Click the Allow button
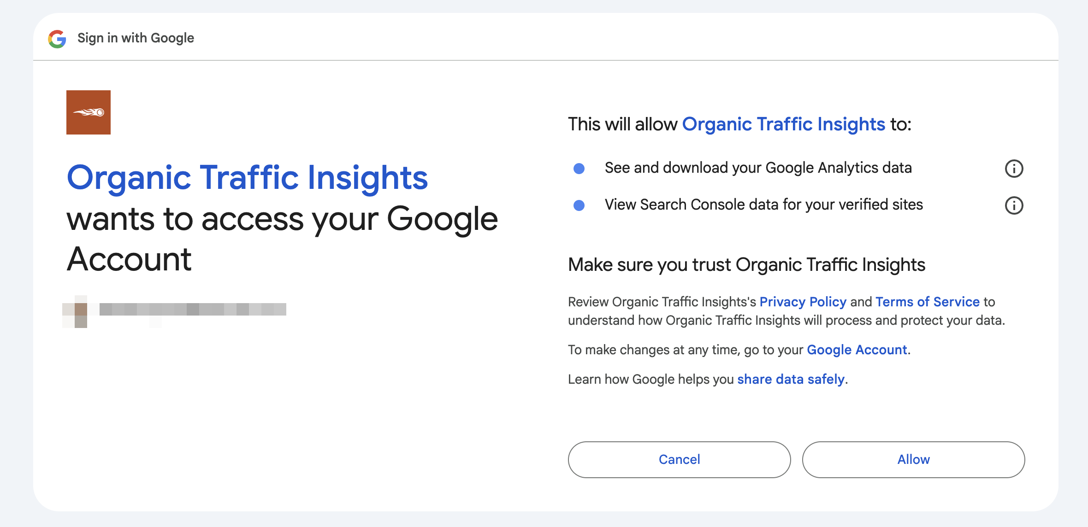Screen dimensions: 1088x527 tap(913, 459)
